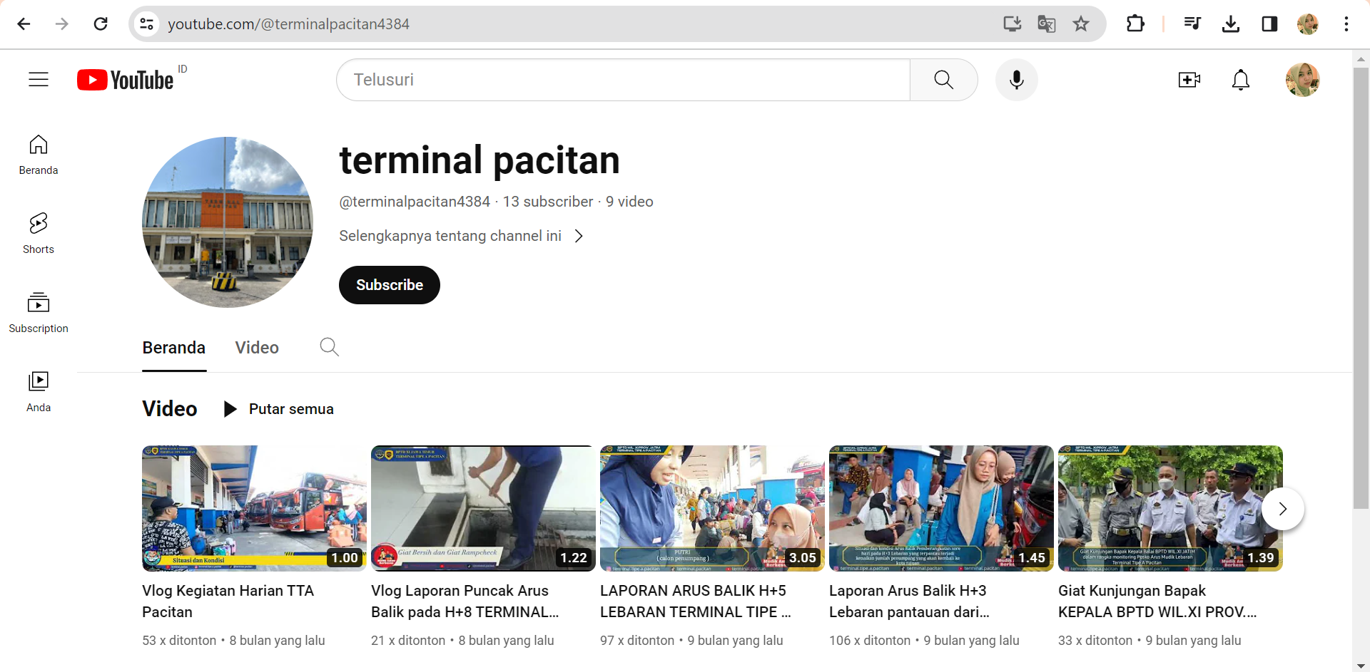The image size is (1370, 672).
Task: Go to Shorts in the sidebar
Action: [x=39, y=233]
